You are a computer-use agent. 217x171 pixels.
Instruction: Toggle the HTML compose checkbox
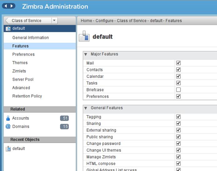179,163
